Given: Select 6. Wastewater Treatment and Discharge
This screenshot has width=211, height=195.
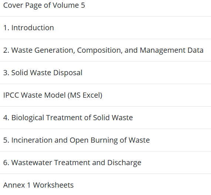Looking at the screenshot, I should [x=72, y=163].
